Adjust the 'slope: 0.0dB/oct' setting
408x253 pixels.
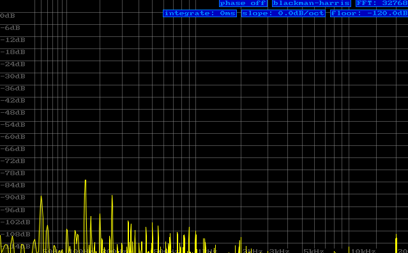[x=283, y=13]
